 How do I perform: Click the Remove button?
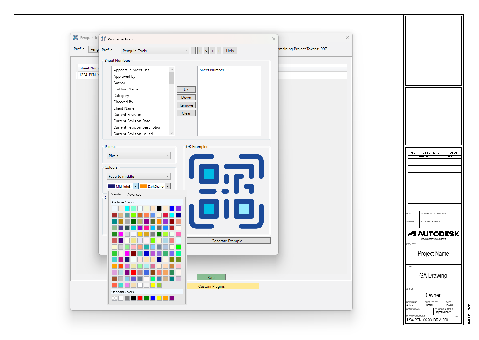click(186, 105)
